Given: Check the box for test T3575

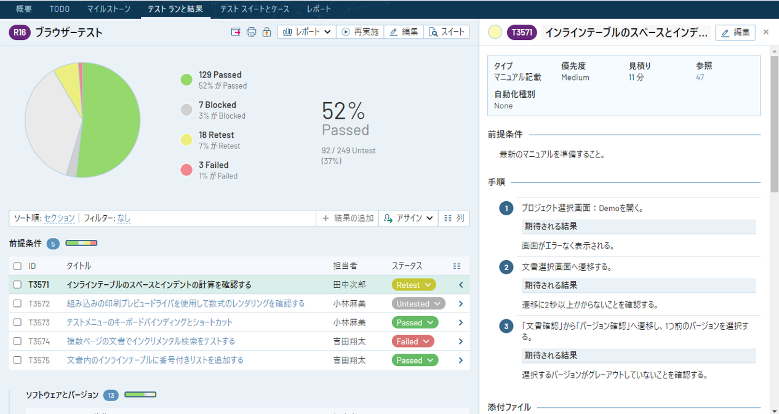Looking at the screenshot, I should point(17,360).
